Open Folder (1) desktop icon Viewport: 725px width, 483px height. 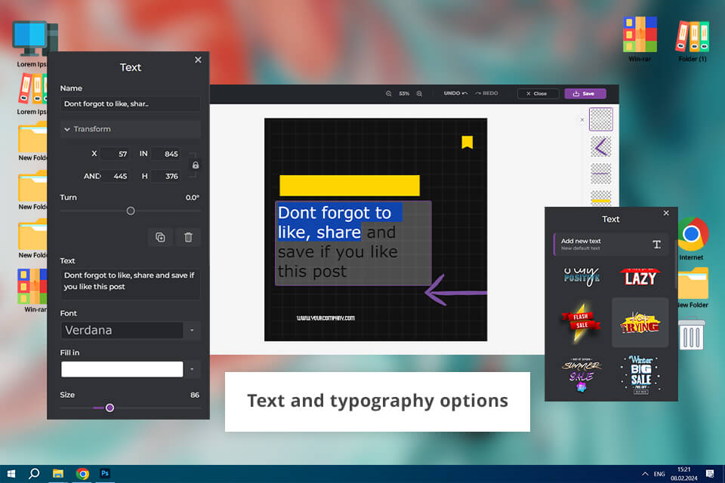coord(693,40)
